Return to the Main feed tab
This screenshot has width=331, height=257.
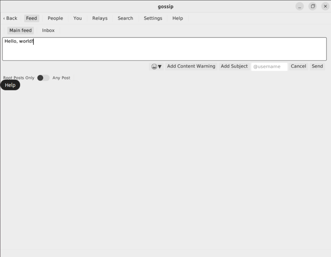coord(20,30)
